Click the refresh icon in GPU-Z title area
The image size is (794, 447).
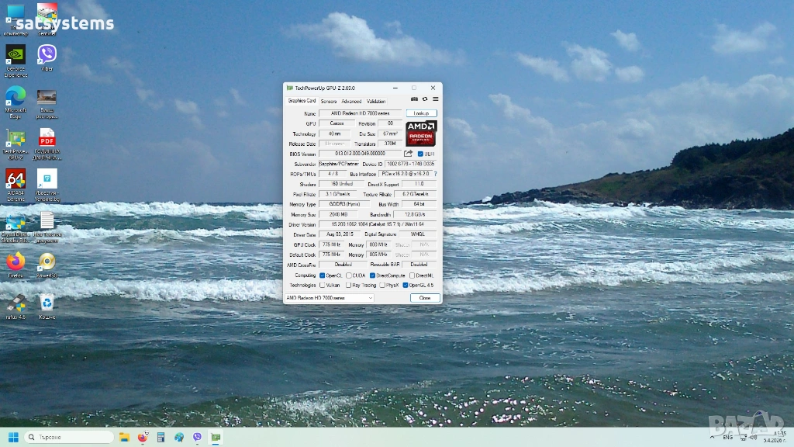[x=425, y=99]
